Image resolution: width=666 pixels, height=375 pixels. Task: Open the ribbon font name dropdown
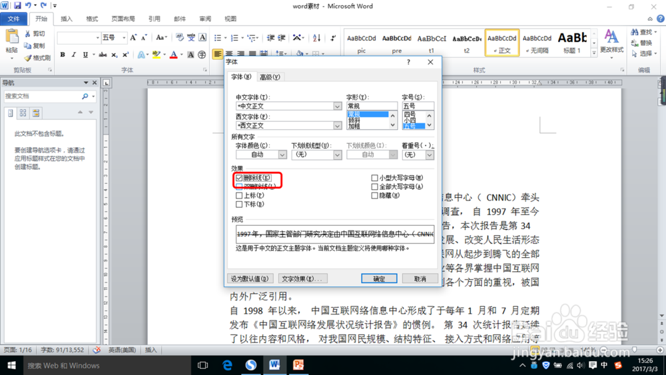click(x=98, y=38)
